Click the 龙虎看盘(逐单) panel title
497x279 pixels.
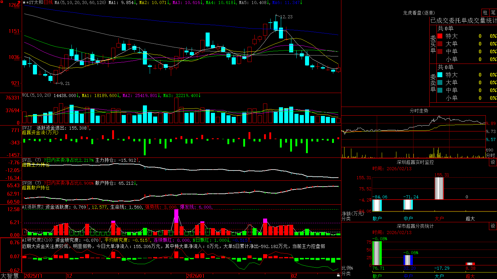(x=419, y=13)
